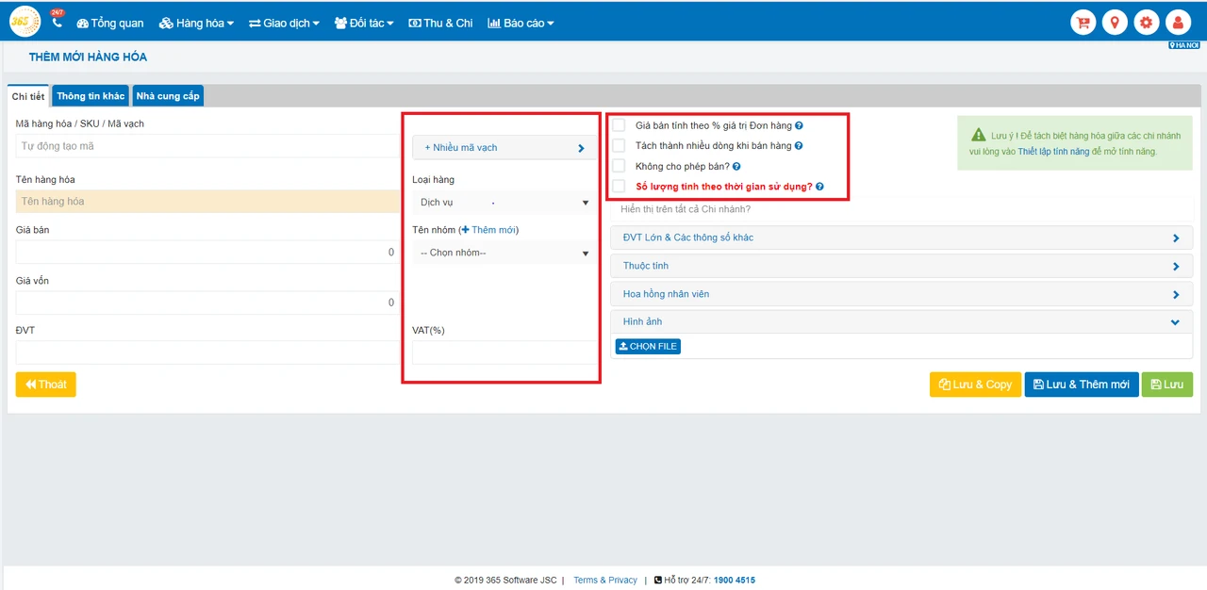Viewport: 1207px width, 590px height.
Task: Open the Terms & Privacy link
Action: point(605,581)
